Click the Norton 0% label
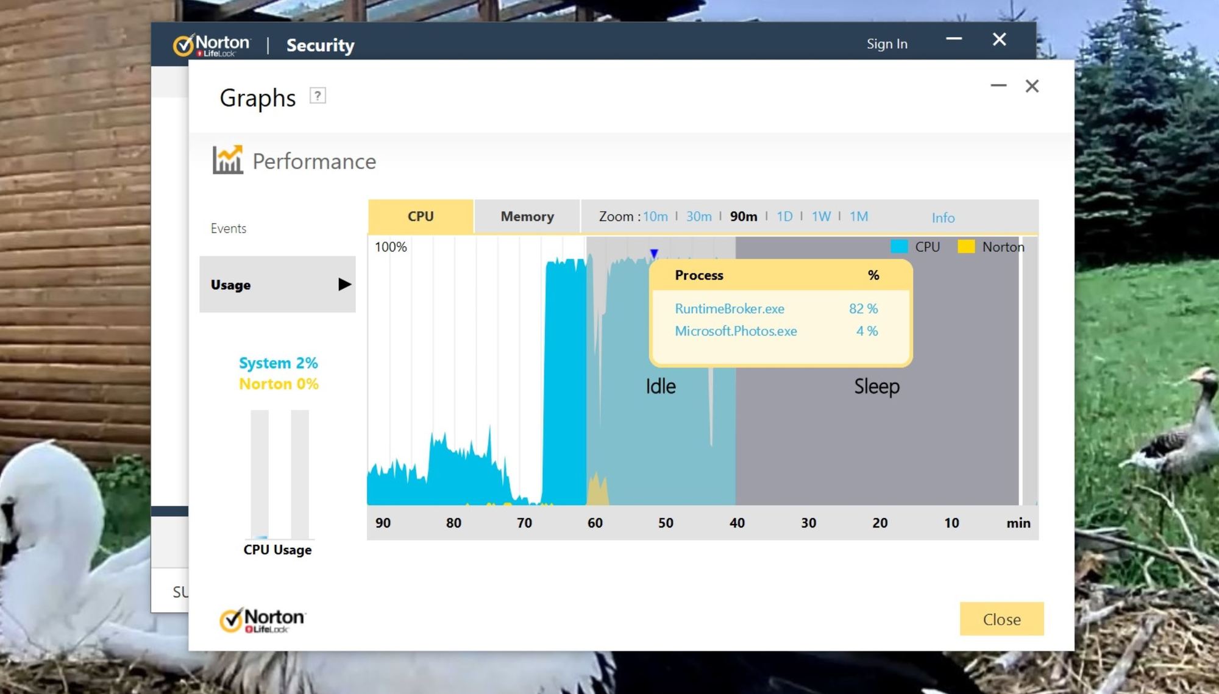 point(279,384)
